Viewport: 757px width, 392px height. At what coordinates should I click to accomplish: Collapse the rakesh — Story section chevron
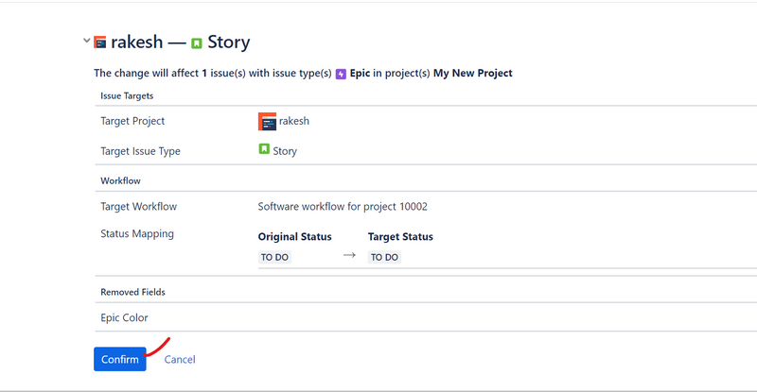87,42
